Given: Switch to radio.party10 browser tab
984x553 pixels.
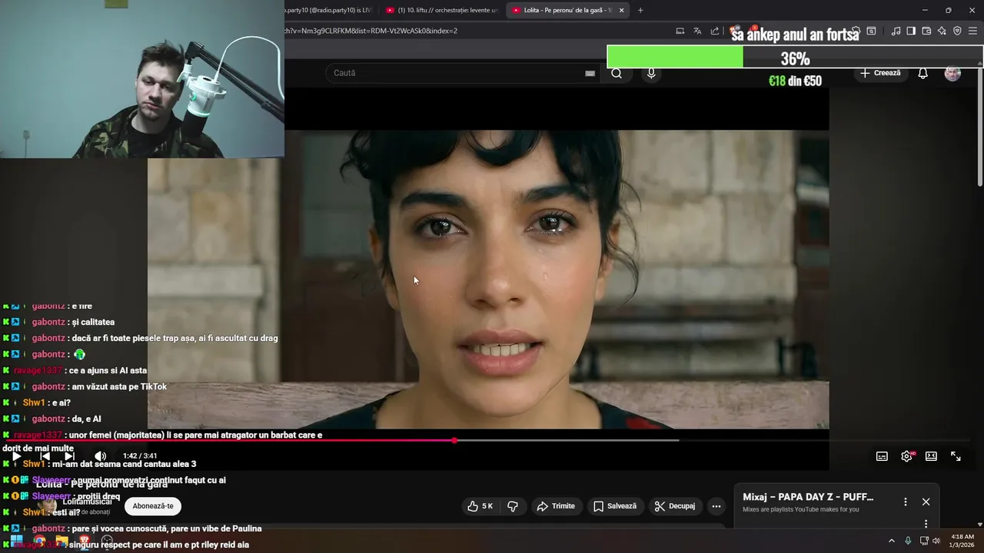Looking at the screenshot, I should [x=329, y=10].
